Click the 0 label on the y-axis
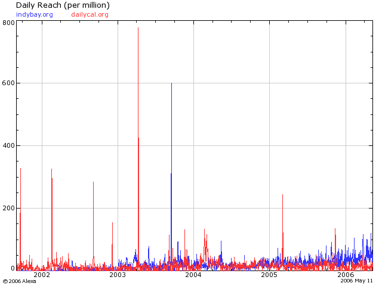The width and height of the screenshot is (382, 286). [x=12, y=269]
